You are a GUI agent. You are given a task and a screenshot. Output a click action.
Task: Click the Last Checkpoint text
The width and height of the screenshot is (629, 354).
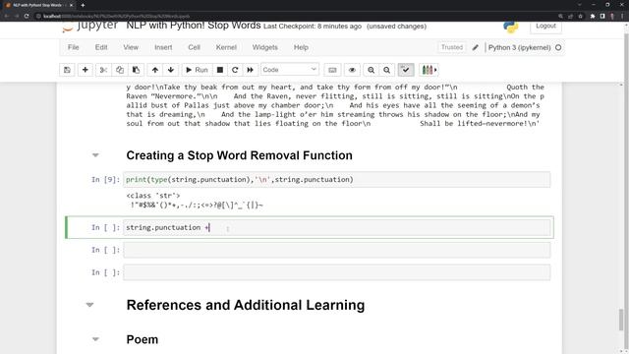[x=313, y=27]
